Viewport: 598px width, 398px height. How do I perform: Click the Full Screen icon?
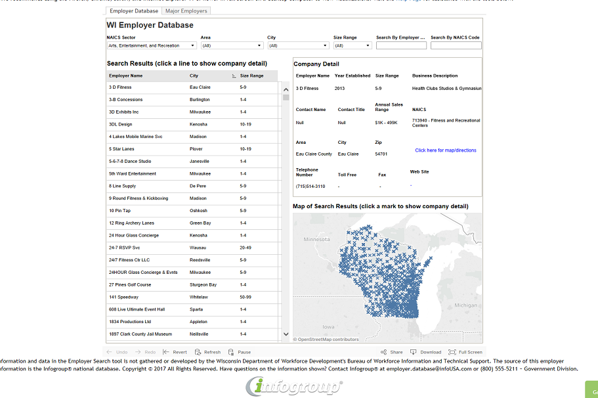pos(452,352)
